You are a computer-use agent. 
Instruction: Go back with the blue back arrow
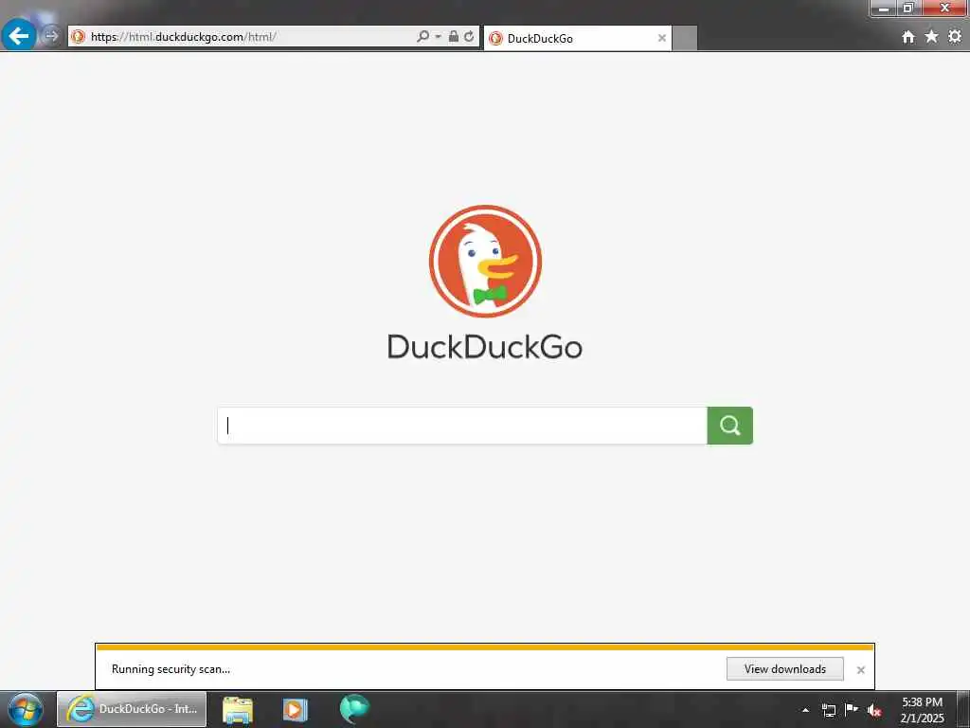click(x=19, y=35)
